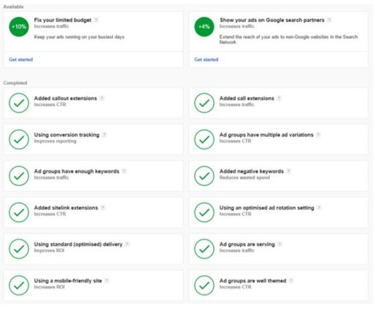The height and width of the screenshot is (309, 375).
Task: Click help icon by Using a mobile-friendly site
Action: coord(106,281)
